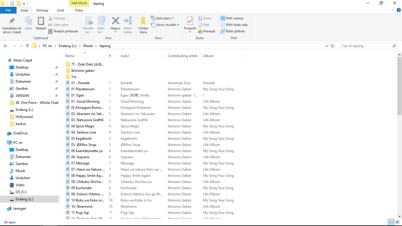Go up one folder level arrow
This screenshot has width=402, height=226.
pyautogui.click(x=27, y=46)
